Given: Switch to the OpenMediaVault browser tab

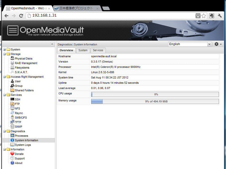Looking at the screenshot, I should 28,8.
